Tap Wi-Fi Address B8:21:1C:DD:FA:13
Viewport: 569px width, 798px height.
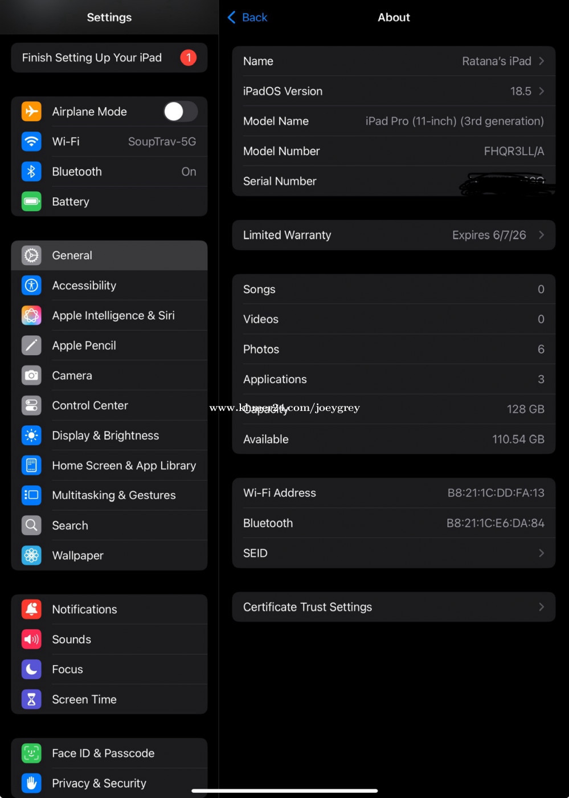(x=496, y=493)
